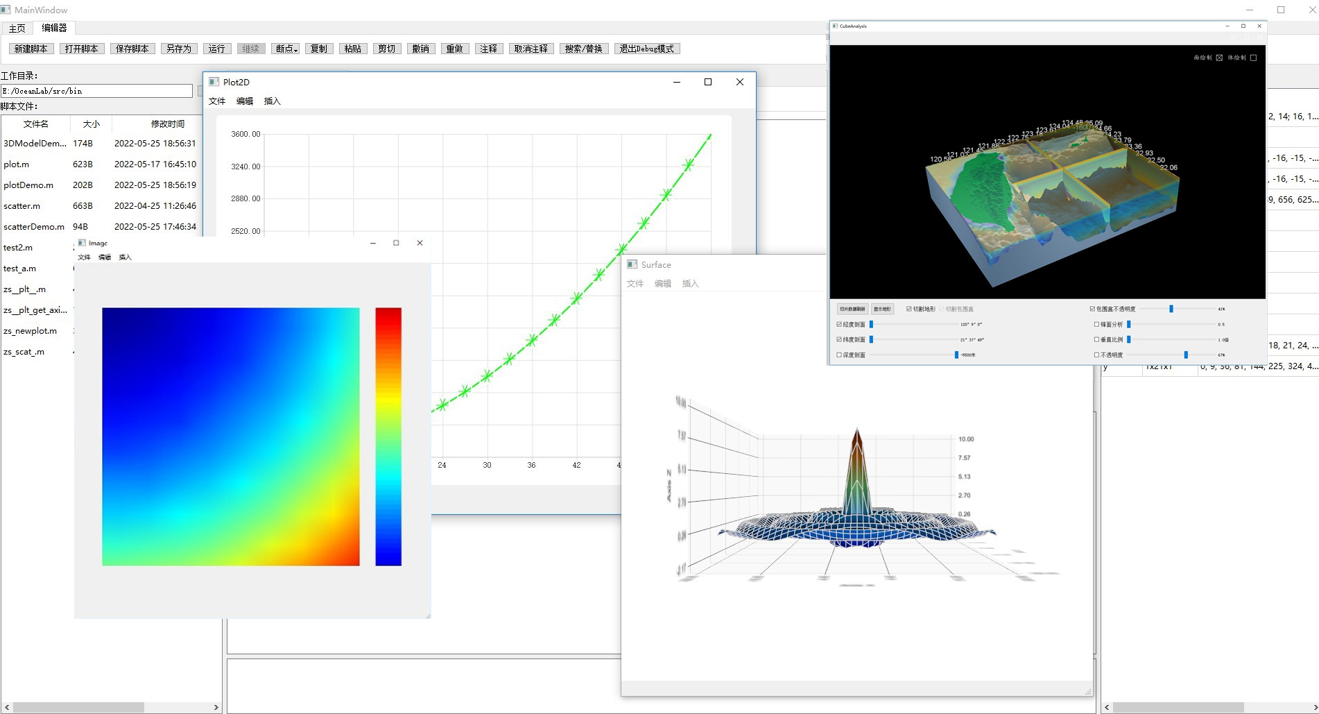
Task: Run the script with 运行
Action: point(217,49)
